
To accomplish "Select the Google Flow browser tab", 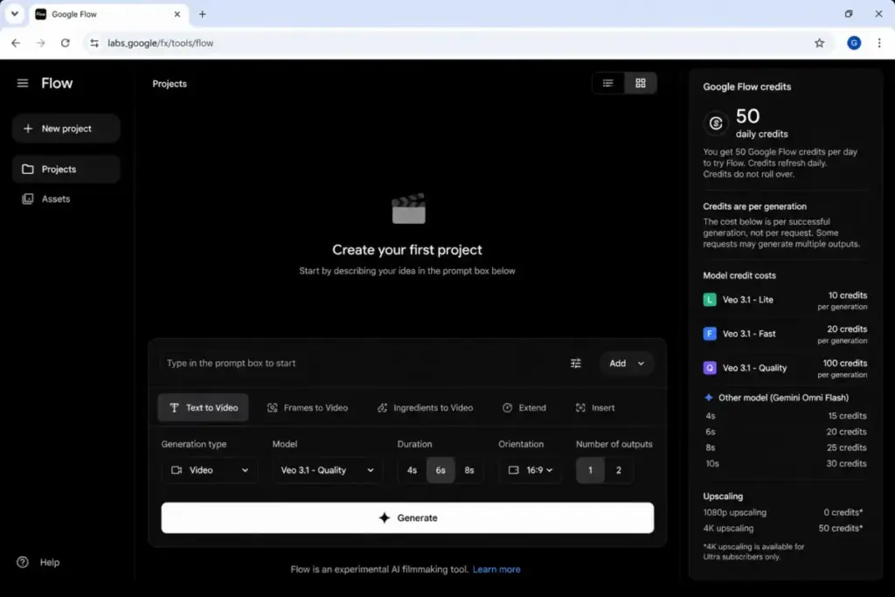I will (x=108, y=14).
